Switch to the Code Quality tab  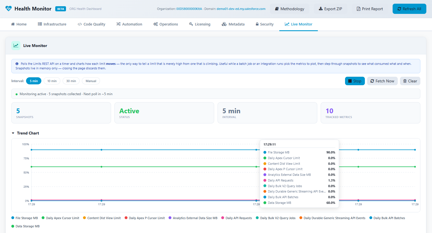[x=91, y=24]
